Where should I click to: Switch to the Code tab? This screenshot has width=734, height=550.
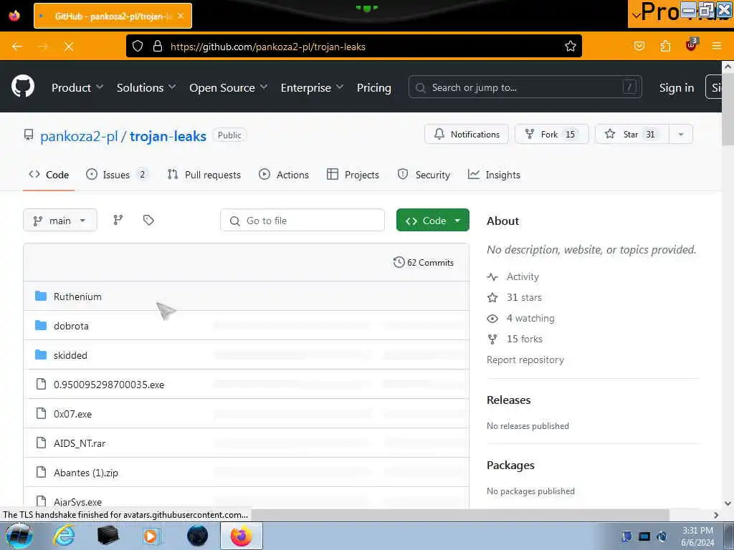click(x=49, y=175)
